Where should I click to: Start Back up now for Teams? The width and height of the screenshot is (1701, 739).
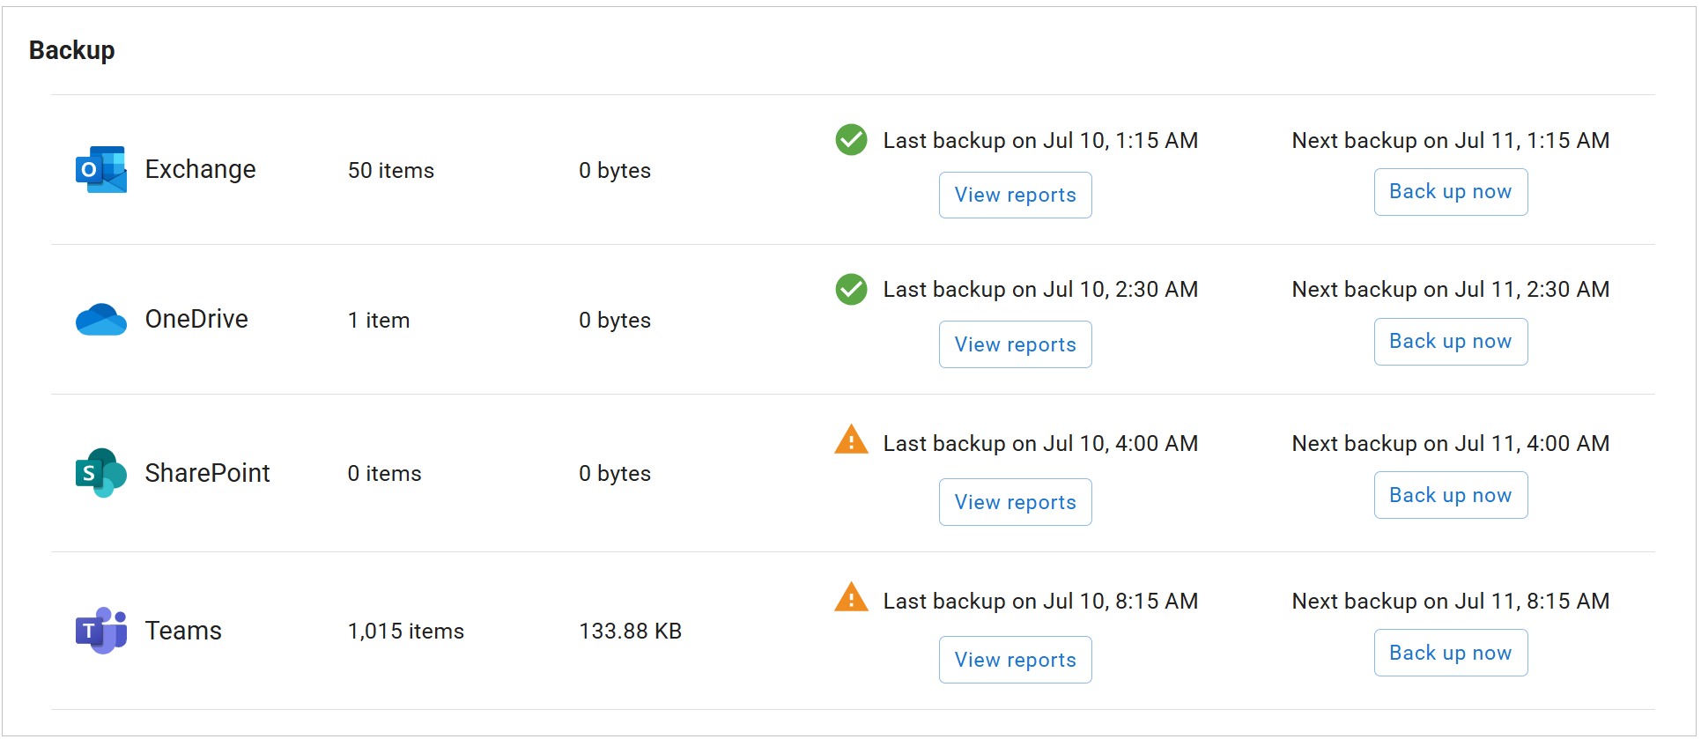coord(1451,653)
